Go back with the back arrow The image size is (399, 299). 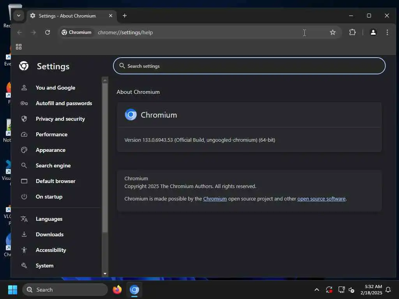[19, 32]
